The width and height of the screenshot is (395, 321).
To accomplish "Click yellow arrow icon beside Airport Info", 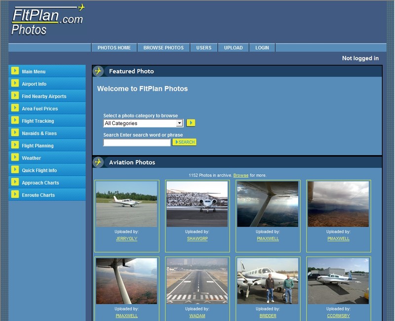I will [x=15, y=83].
